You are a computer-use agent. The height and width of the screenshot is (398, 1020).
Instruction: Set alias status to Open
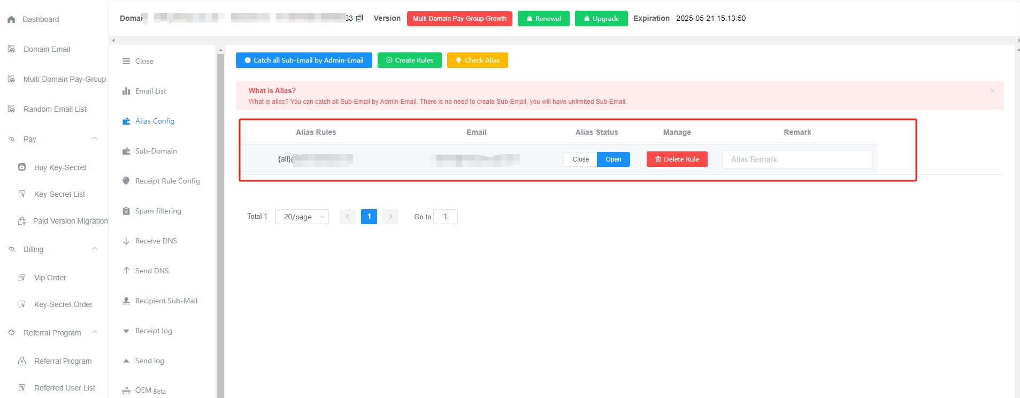[x=613, y=159]
